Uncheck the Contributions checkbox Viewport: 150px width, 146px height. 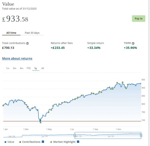tap(43, 142)
